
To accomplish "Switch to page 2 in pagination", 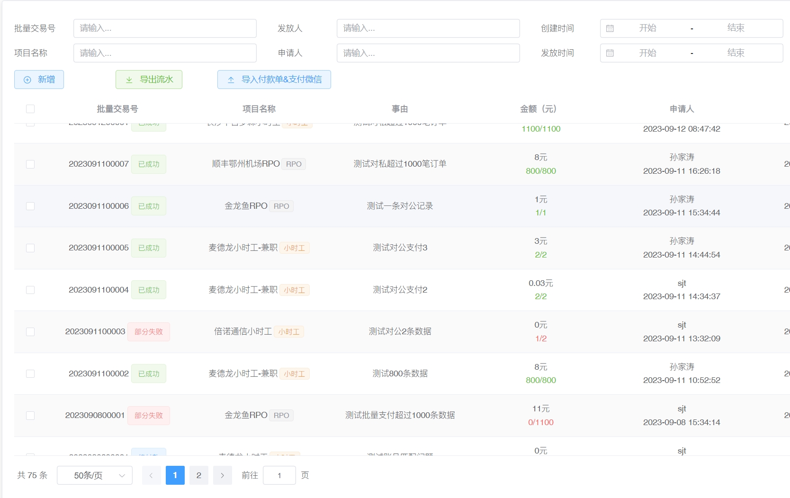I will [x=198, y=475].
